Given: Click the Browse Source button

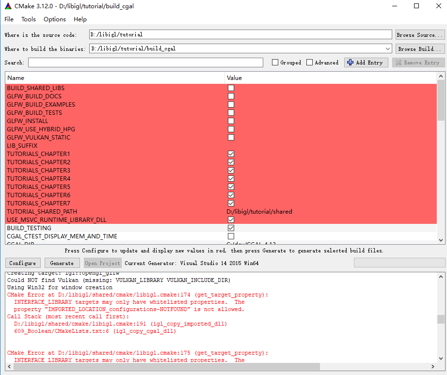Looking at the screenshot, I should (x=419, y=34).
